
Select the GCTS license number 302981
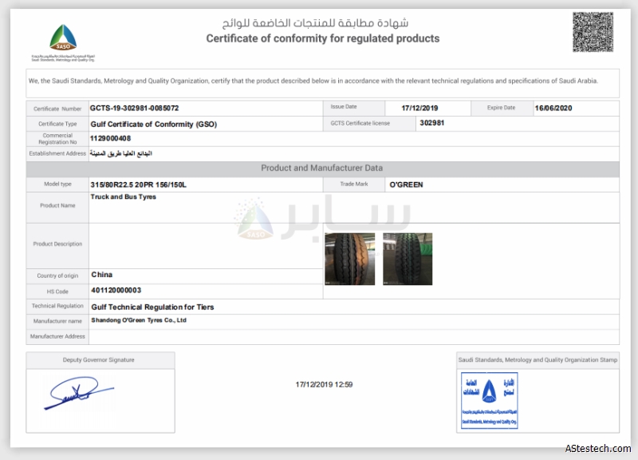click(431, 123)
